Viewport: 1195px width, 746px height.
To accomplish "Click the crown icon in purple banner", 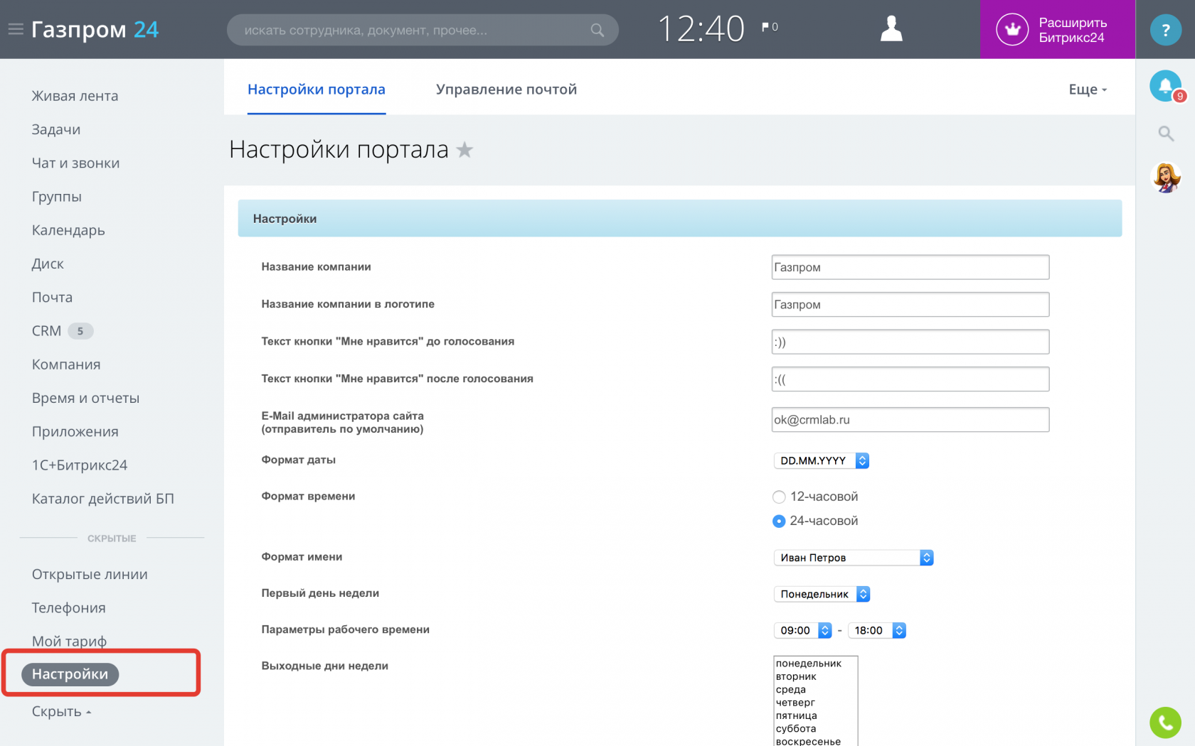I will 1012,29.
